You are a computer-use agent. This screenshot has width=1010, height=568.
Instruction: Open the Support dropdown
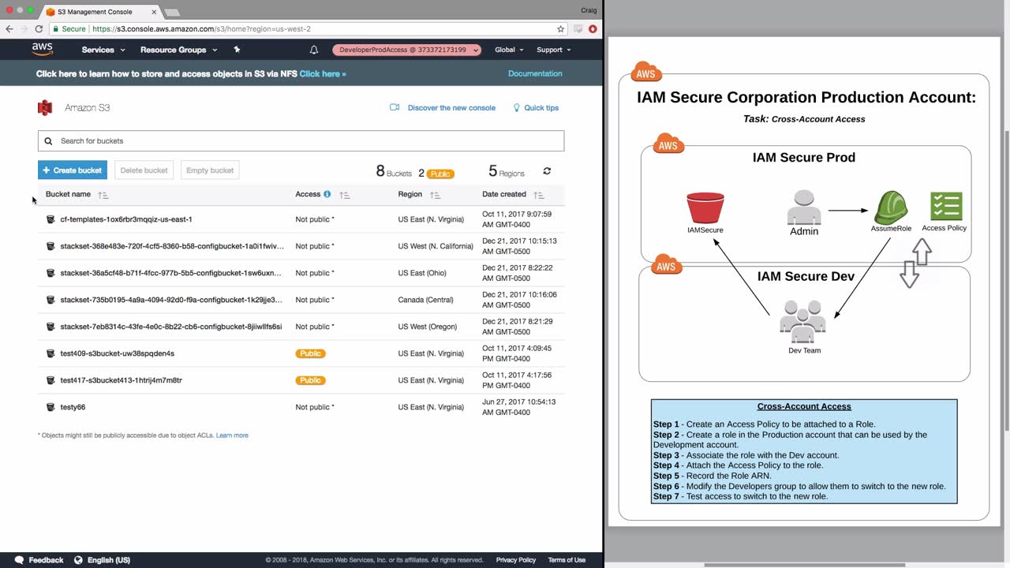coord(553,50)
